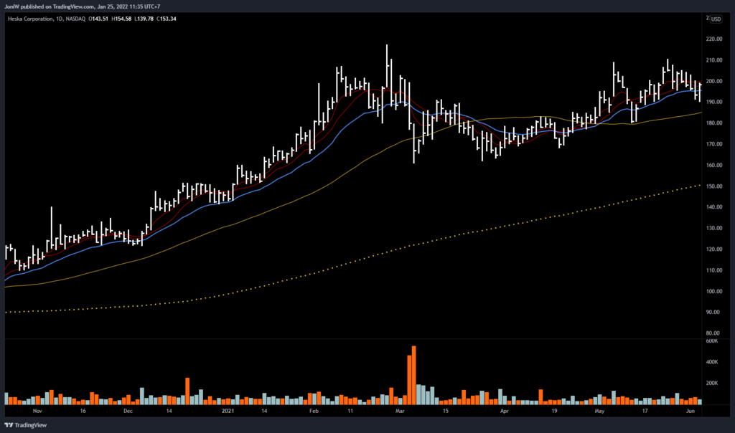Click the Apr label on time axis
735x433 pixels.
click(504, 411)
